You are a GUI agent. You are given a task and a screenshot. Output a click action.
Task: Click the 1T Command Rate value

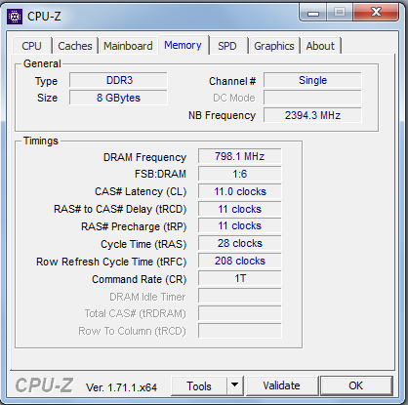pos(240,279)
